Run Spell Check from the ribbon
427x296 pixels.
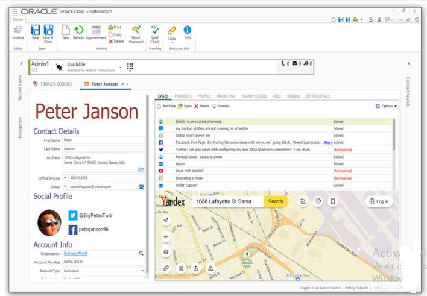155,30
